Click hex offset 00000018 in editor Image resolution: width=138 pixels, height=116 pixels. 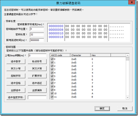click(56, 37)
